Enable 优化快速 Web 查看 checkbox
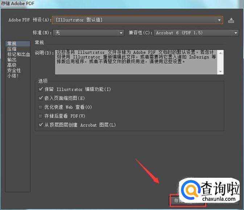Image resolution: width=244 pixels, height=210 pixels. [40, 107]
